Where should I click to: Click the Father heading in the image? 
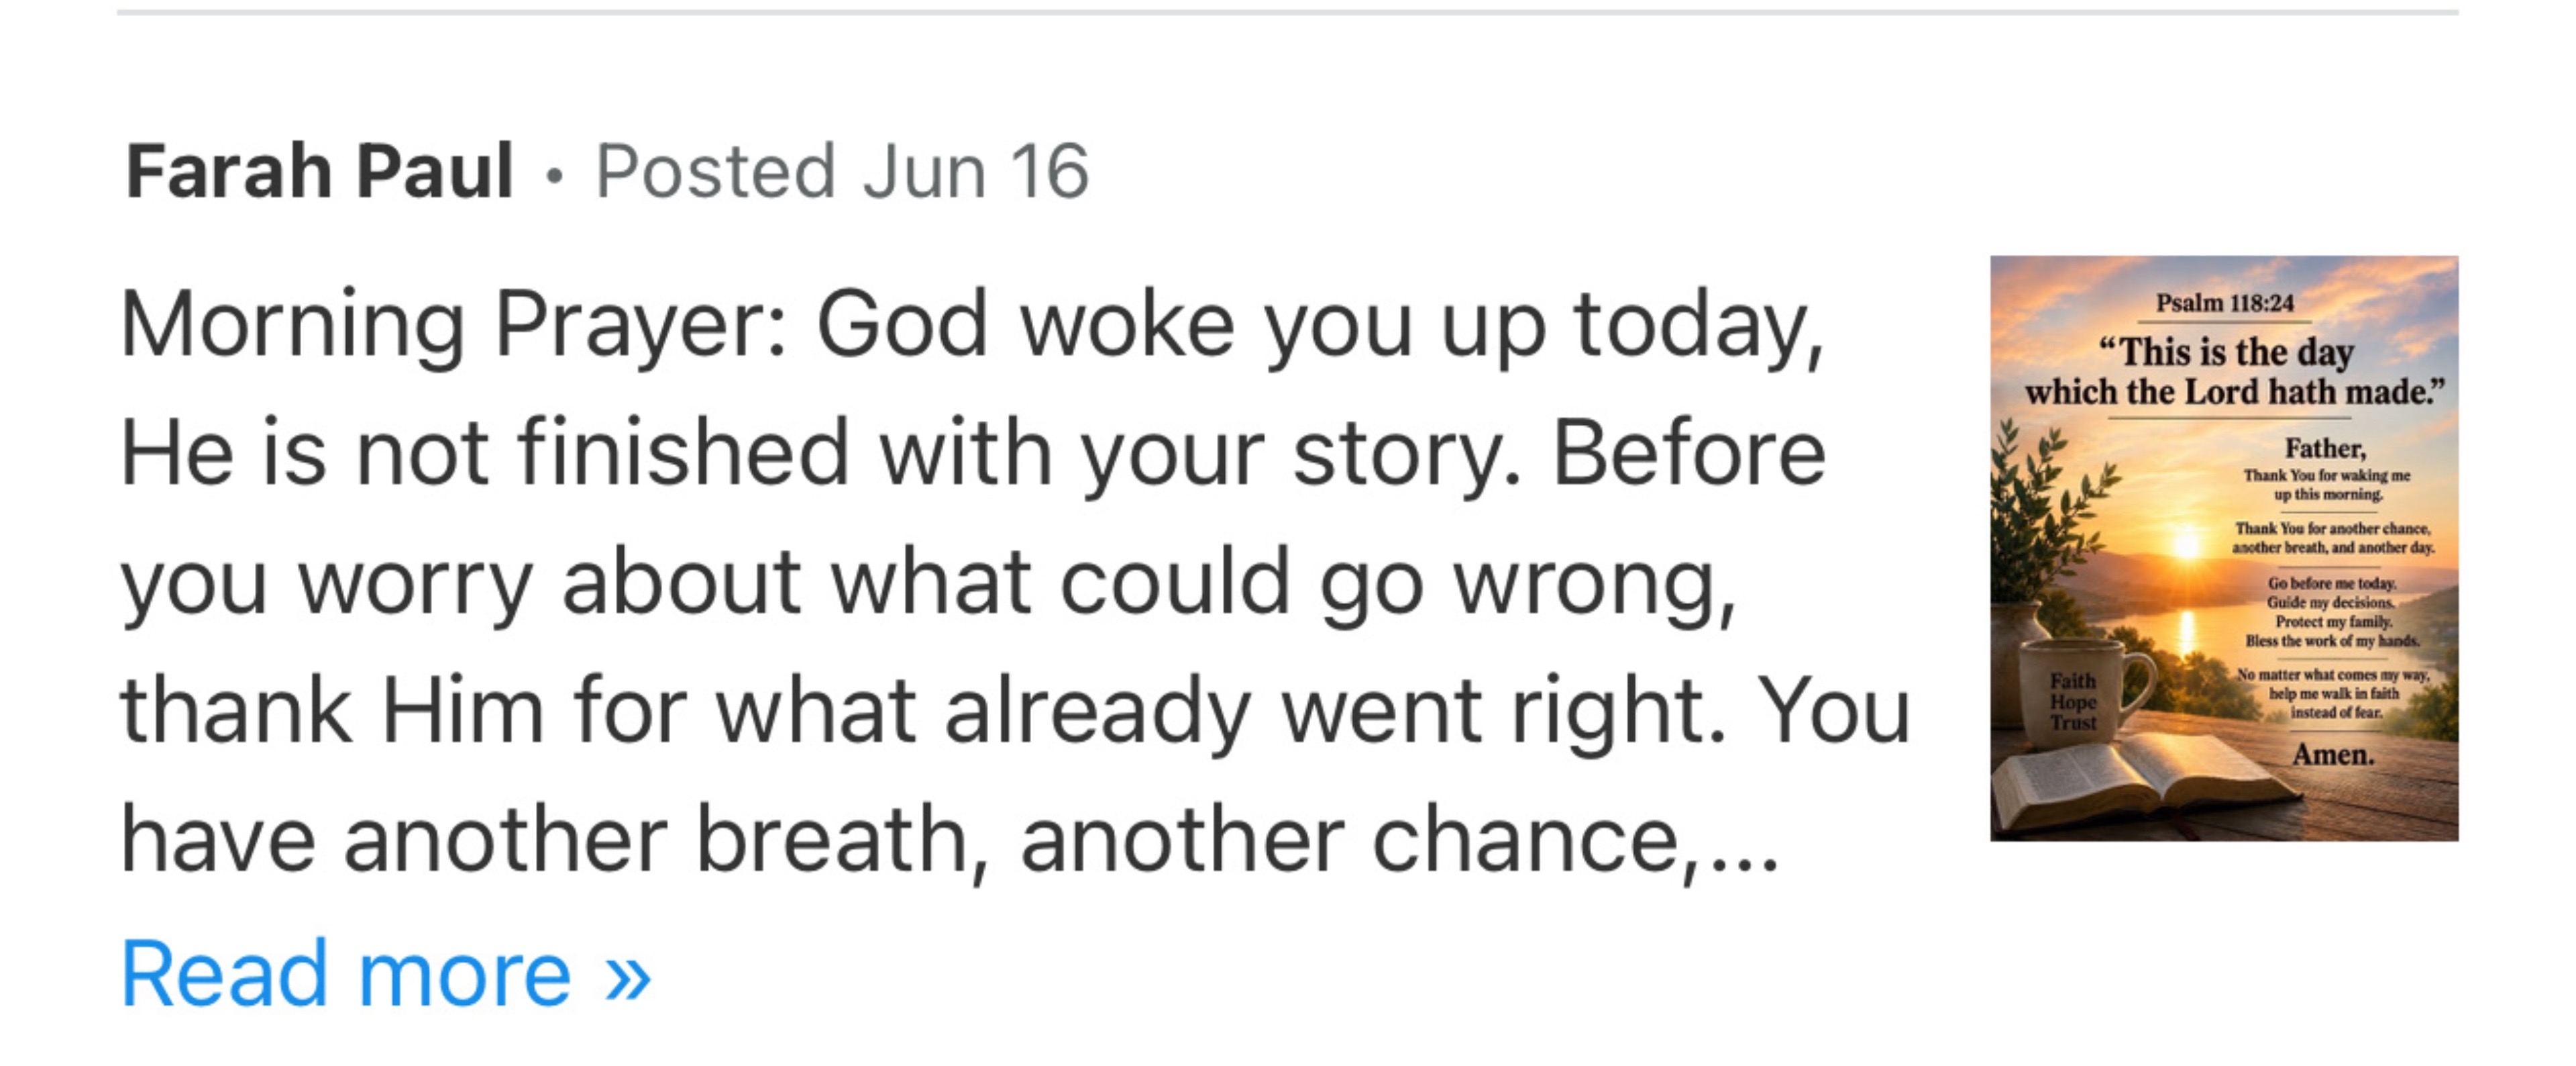2325,448
